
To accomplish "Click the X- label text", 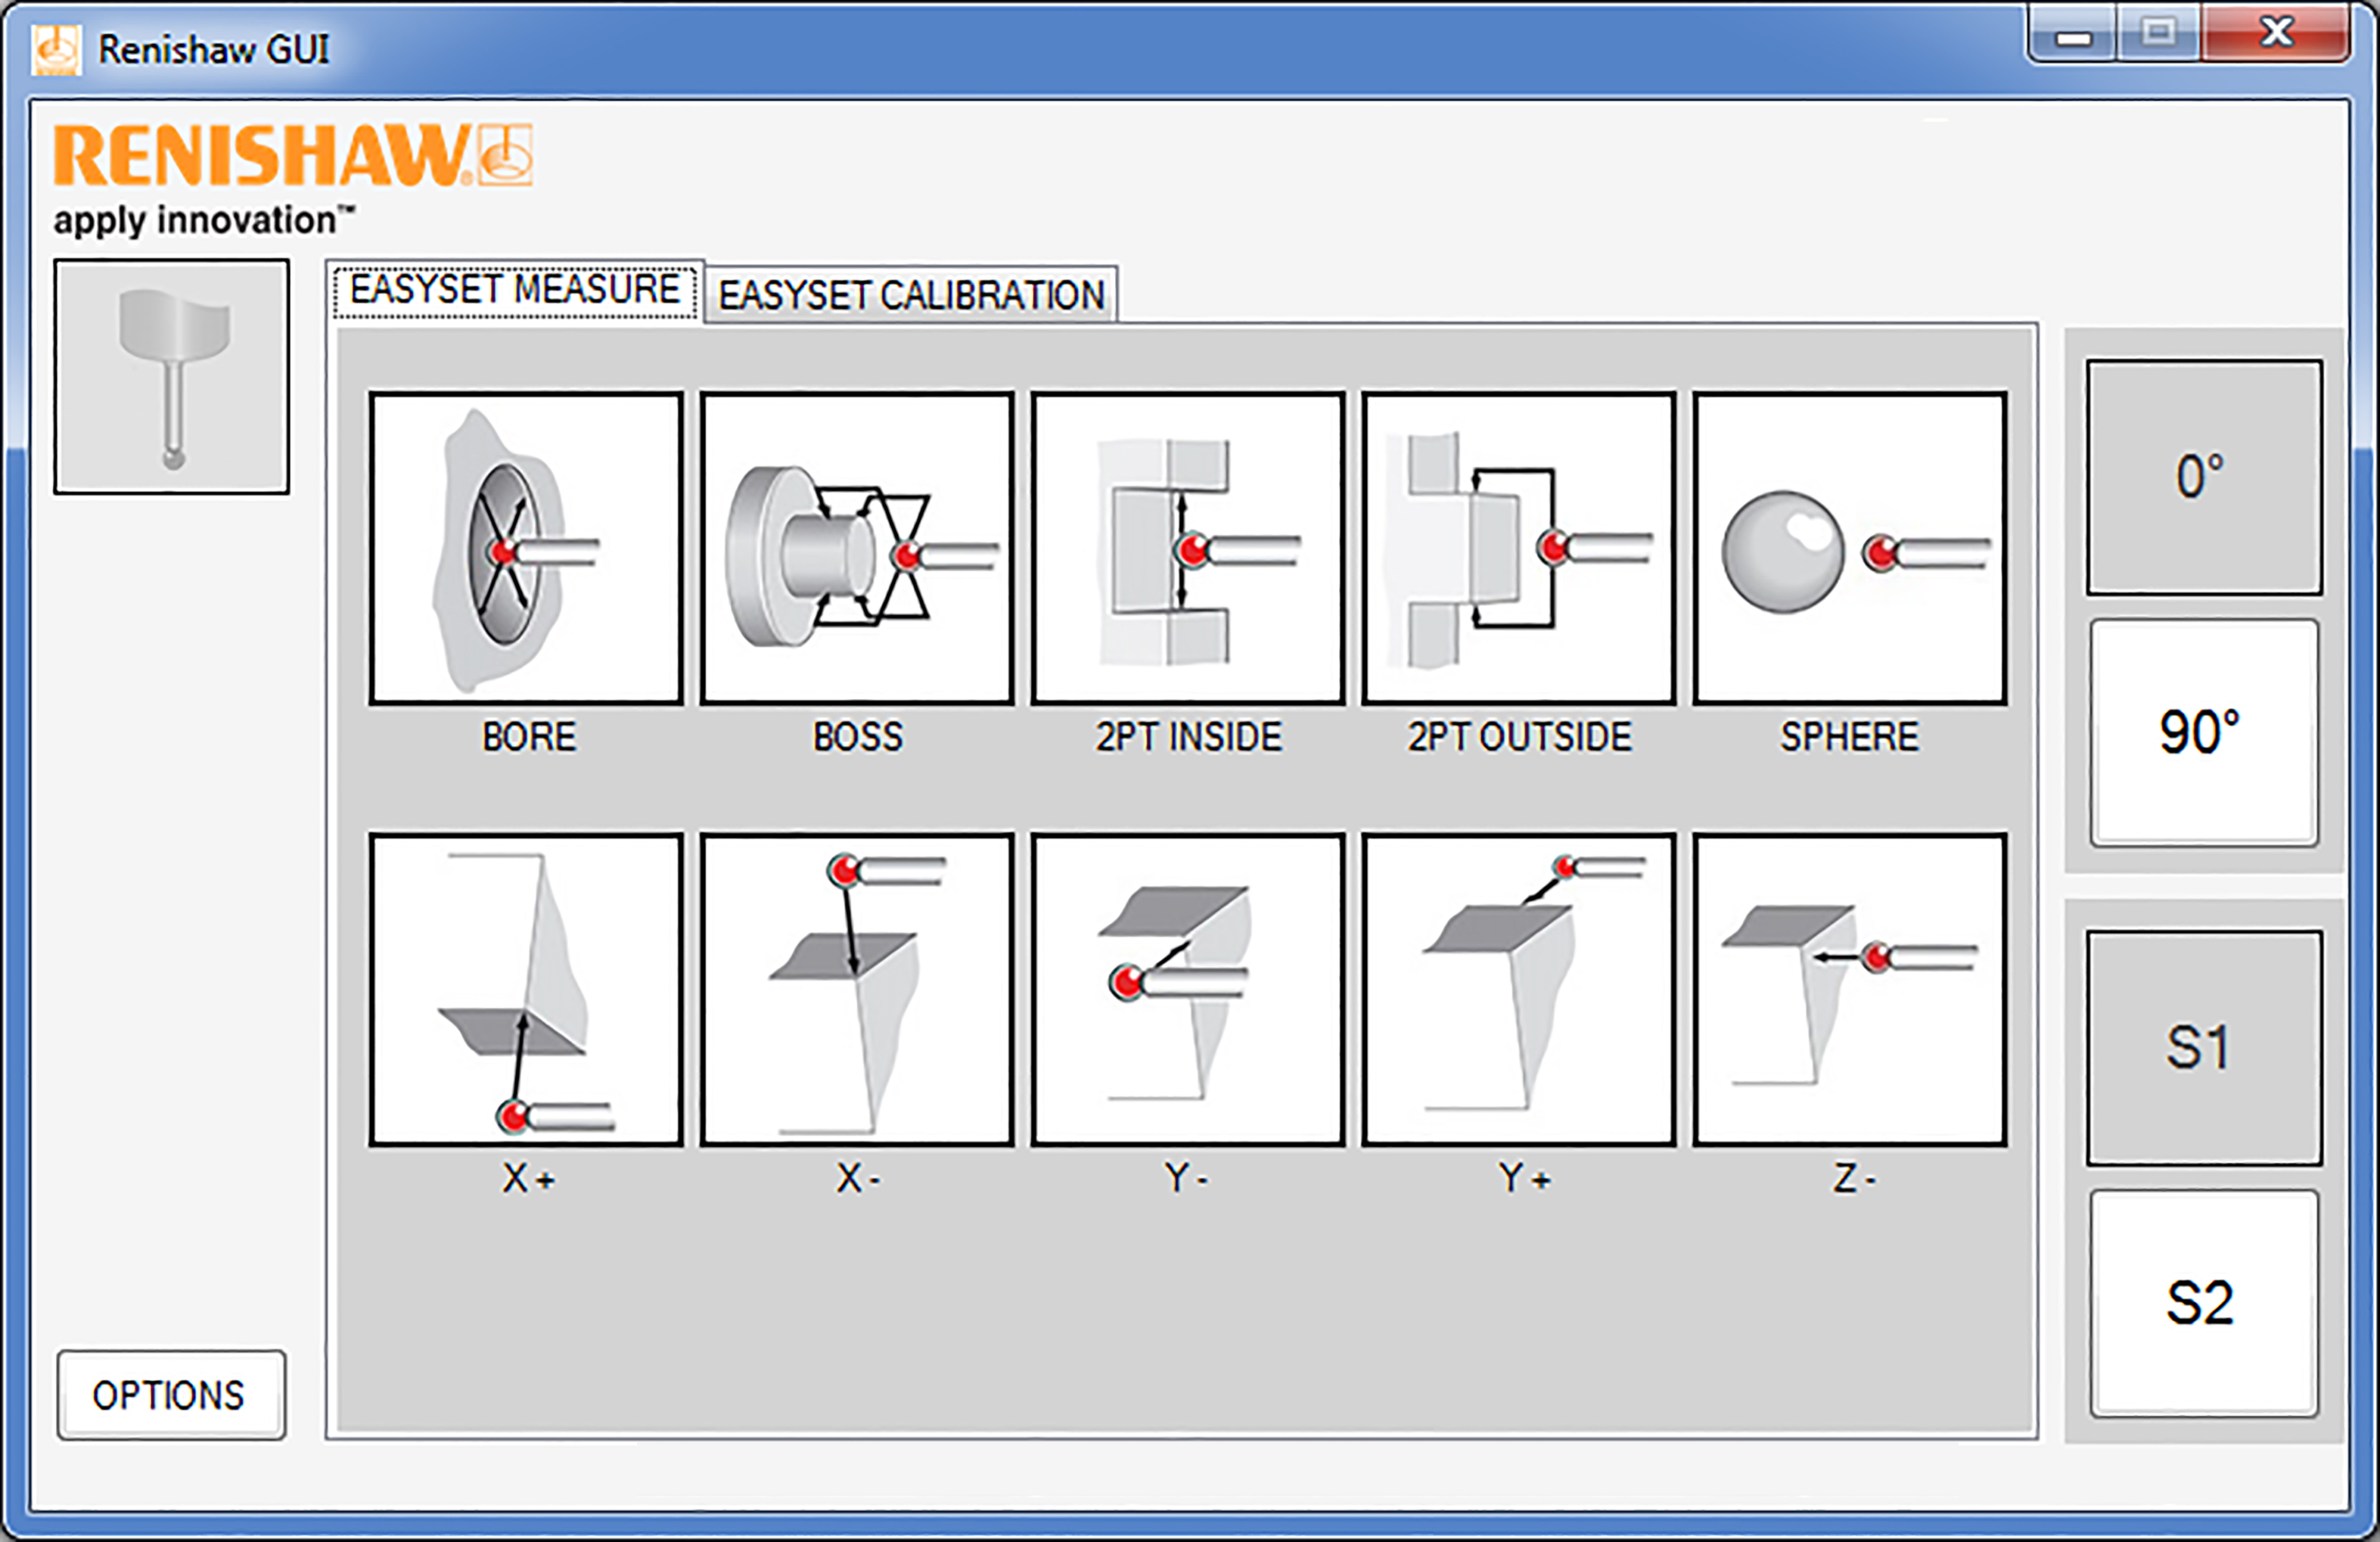I will click(858, 1179).
